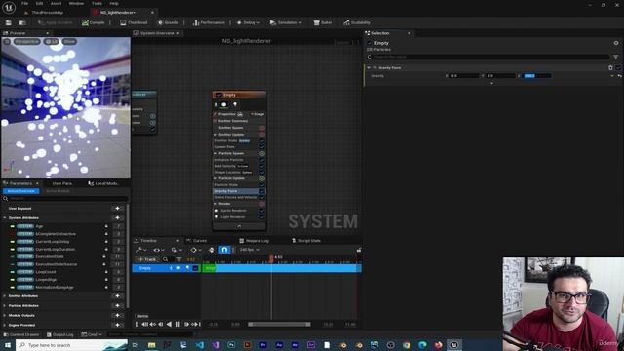Collapse the Particle Update section
The width and height of the screenshot is (624, 351).
[215, 178]
